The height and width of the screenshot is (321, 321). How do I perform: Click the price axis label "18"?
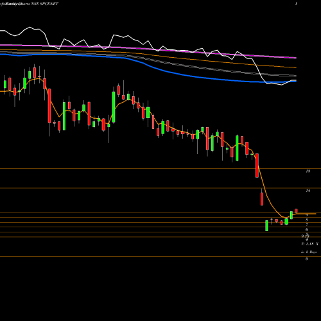[x=308, y=171]
